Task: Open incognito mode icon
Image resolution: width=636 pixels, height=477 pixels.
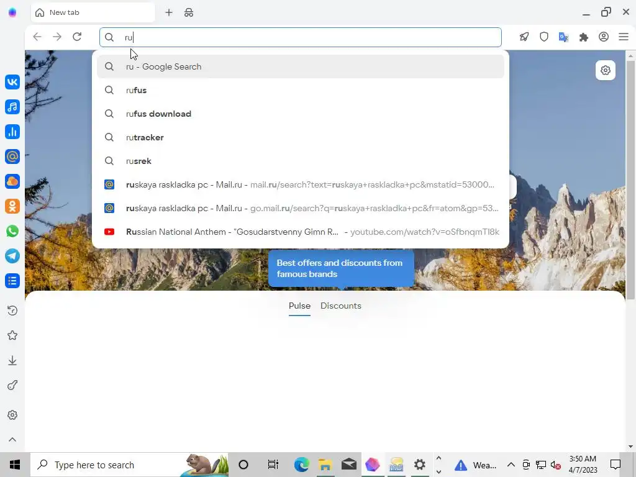Action: coord(189,12)
